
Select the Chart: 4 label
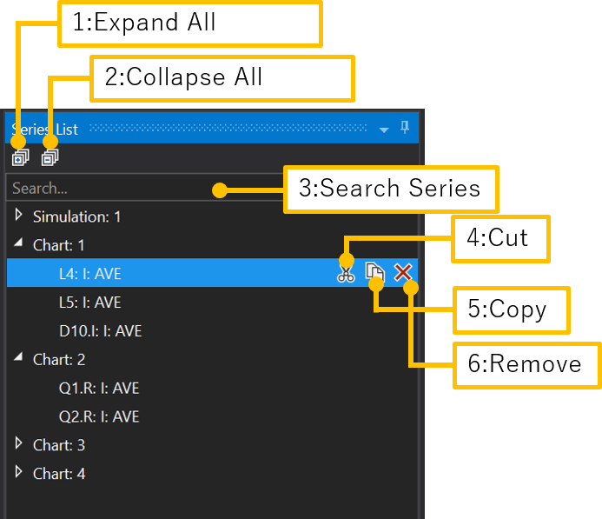pos(59,474)
